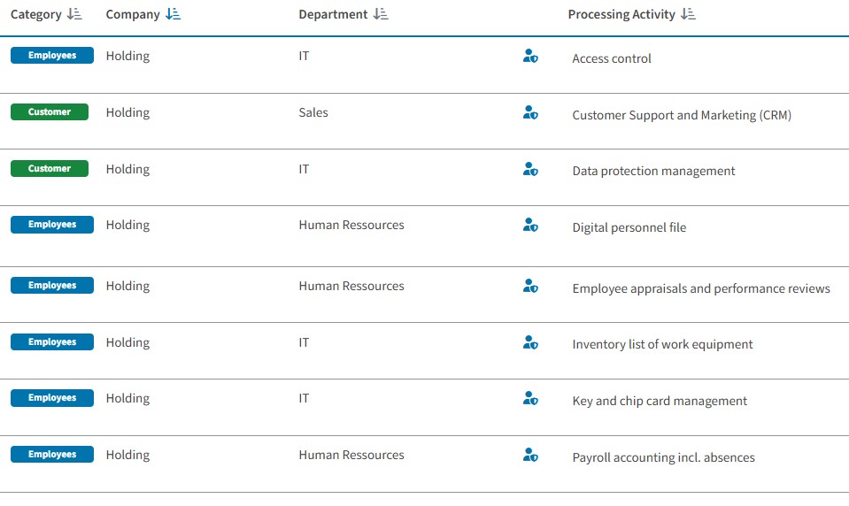This screenshot has height=506, width=849.
Task: Sort the table by Department column
Action: tap(381, 14)
